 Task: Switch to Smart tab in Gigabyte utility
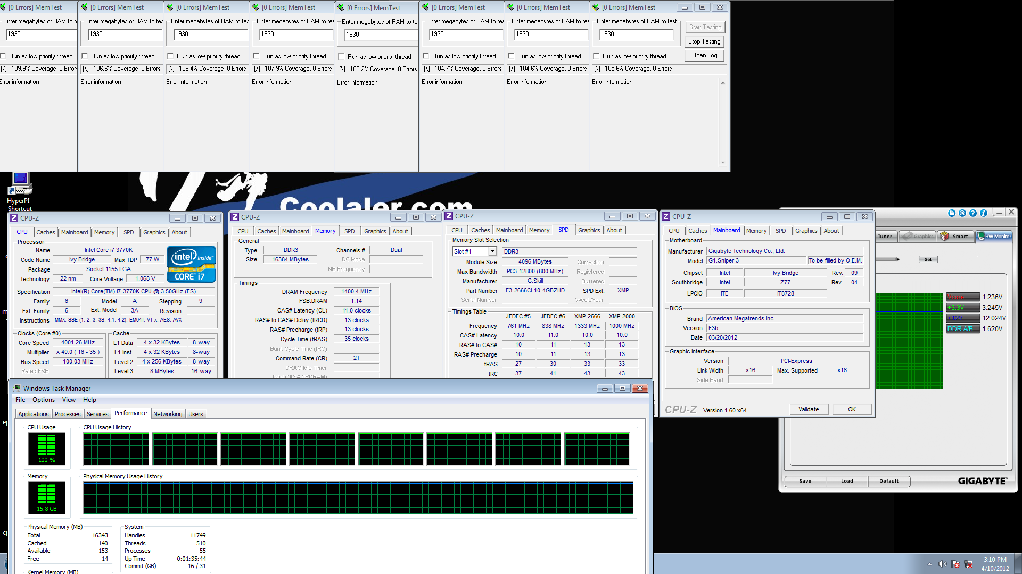[955, 237]
